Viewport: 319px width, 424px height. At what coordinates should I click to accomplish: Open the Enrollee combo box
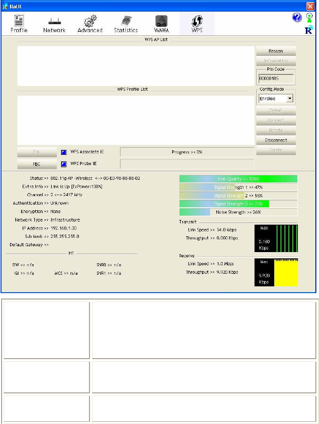point(276,99)
